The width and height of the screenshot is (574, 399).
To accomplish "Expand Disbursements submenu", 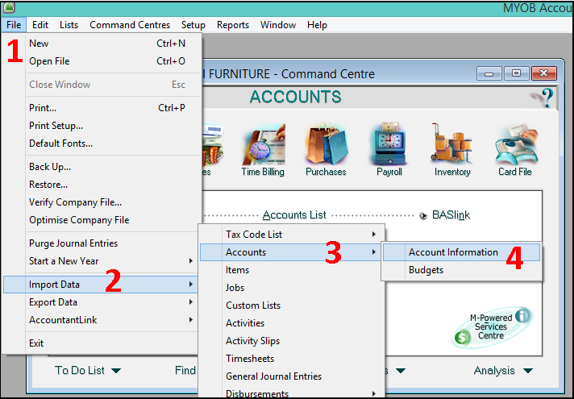I will [x=291, y=393].
